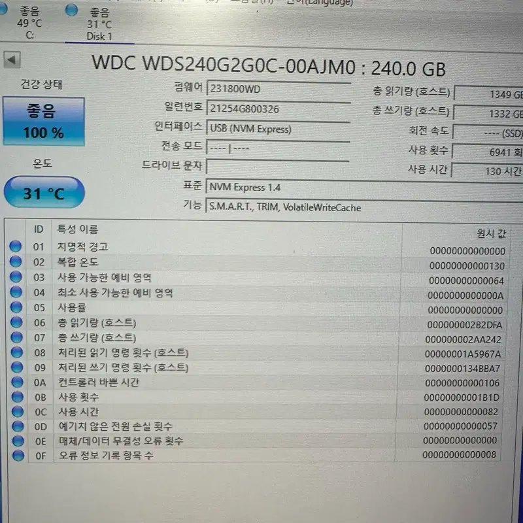This screenshot has width=523, height=523.
Task: Click raw value 000000002B2DFA
Action: (x=465, y=325)
